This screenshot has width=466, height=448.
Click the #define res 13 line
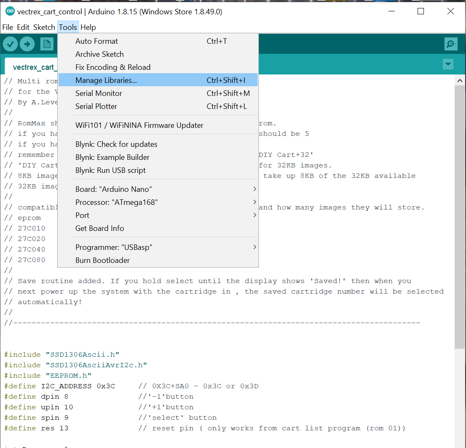(x=205, y=428)
